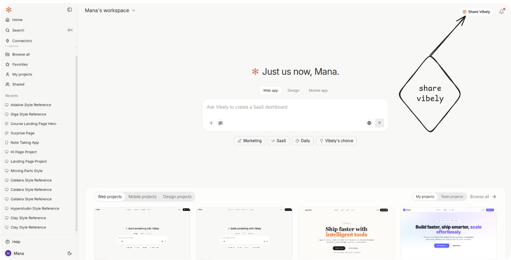Switch to the Web projects tab
The image size is (511, 260).
tap(110, 197)
